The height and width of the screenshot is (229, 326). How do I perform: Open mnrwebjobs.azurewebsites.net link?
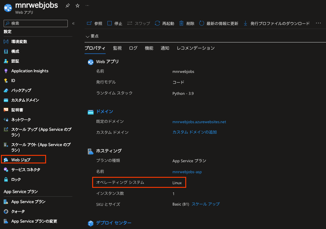(x=199, y=122)
